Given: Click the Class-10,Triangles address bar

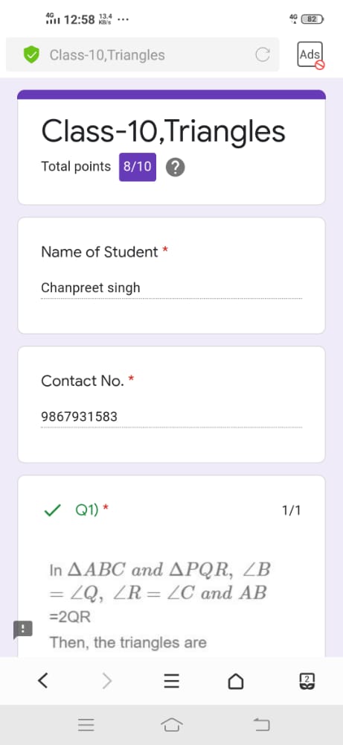Looking at the screenshot, I should click(x=142, y=54).
